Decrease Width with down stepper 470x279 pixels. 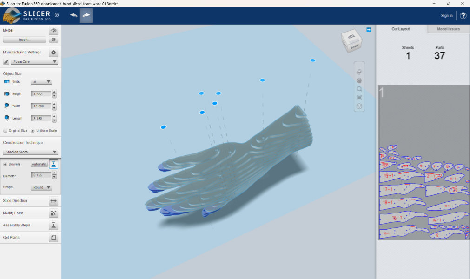[54, 108]
